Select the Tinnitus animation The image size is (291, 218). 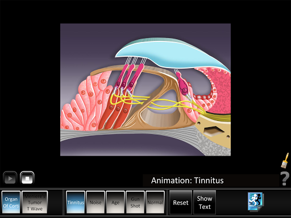[x=76, y=202]
